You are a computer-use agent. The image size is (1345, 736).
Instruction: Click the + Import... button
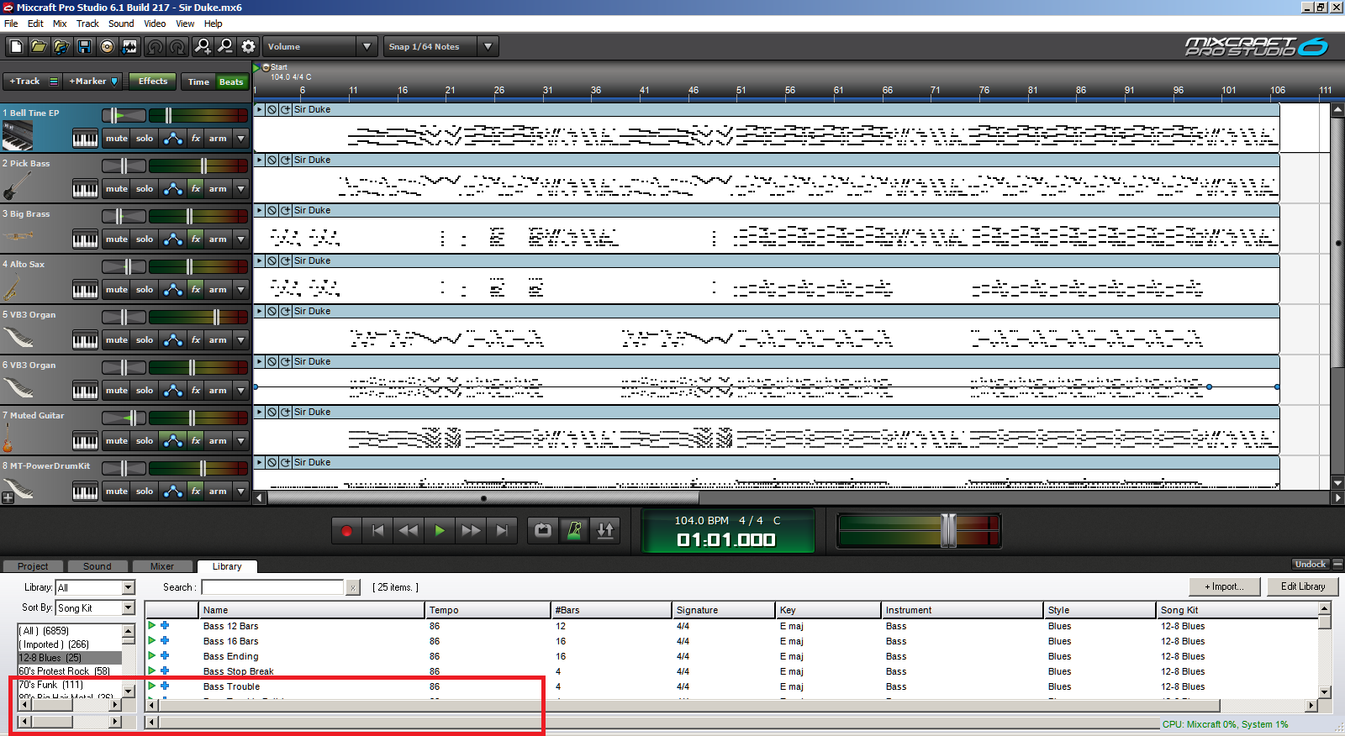click(1224, 586)
